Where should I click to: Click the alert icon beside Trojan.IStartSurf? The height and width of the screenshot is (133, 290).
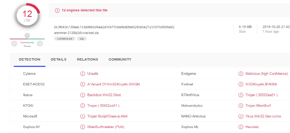(241, 106)
